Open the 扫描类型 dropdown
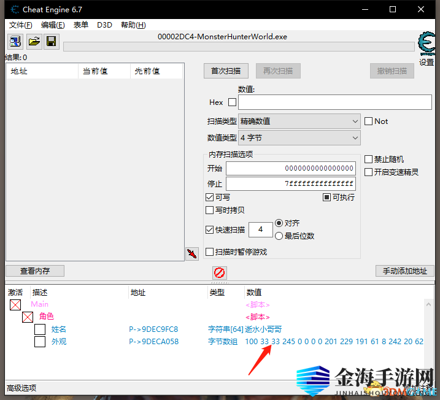The image size is (440, 400). 299,121
